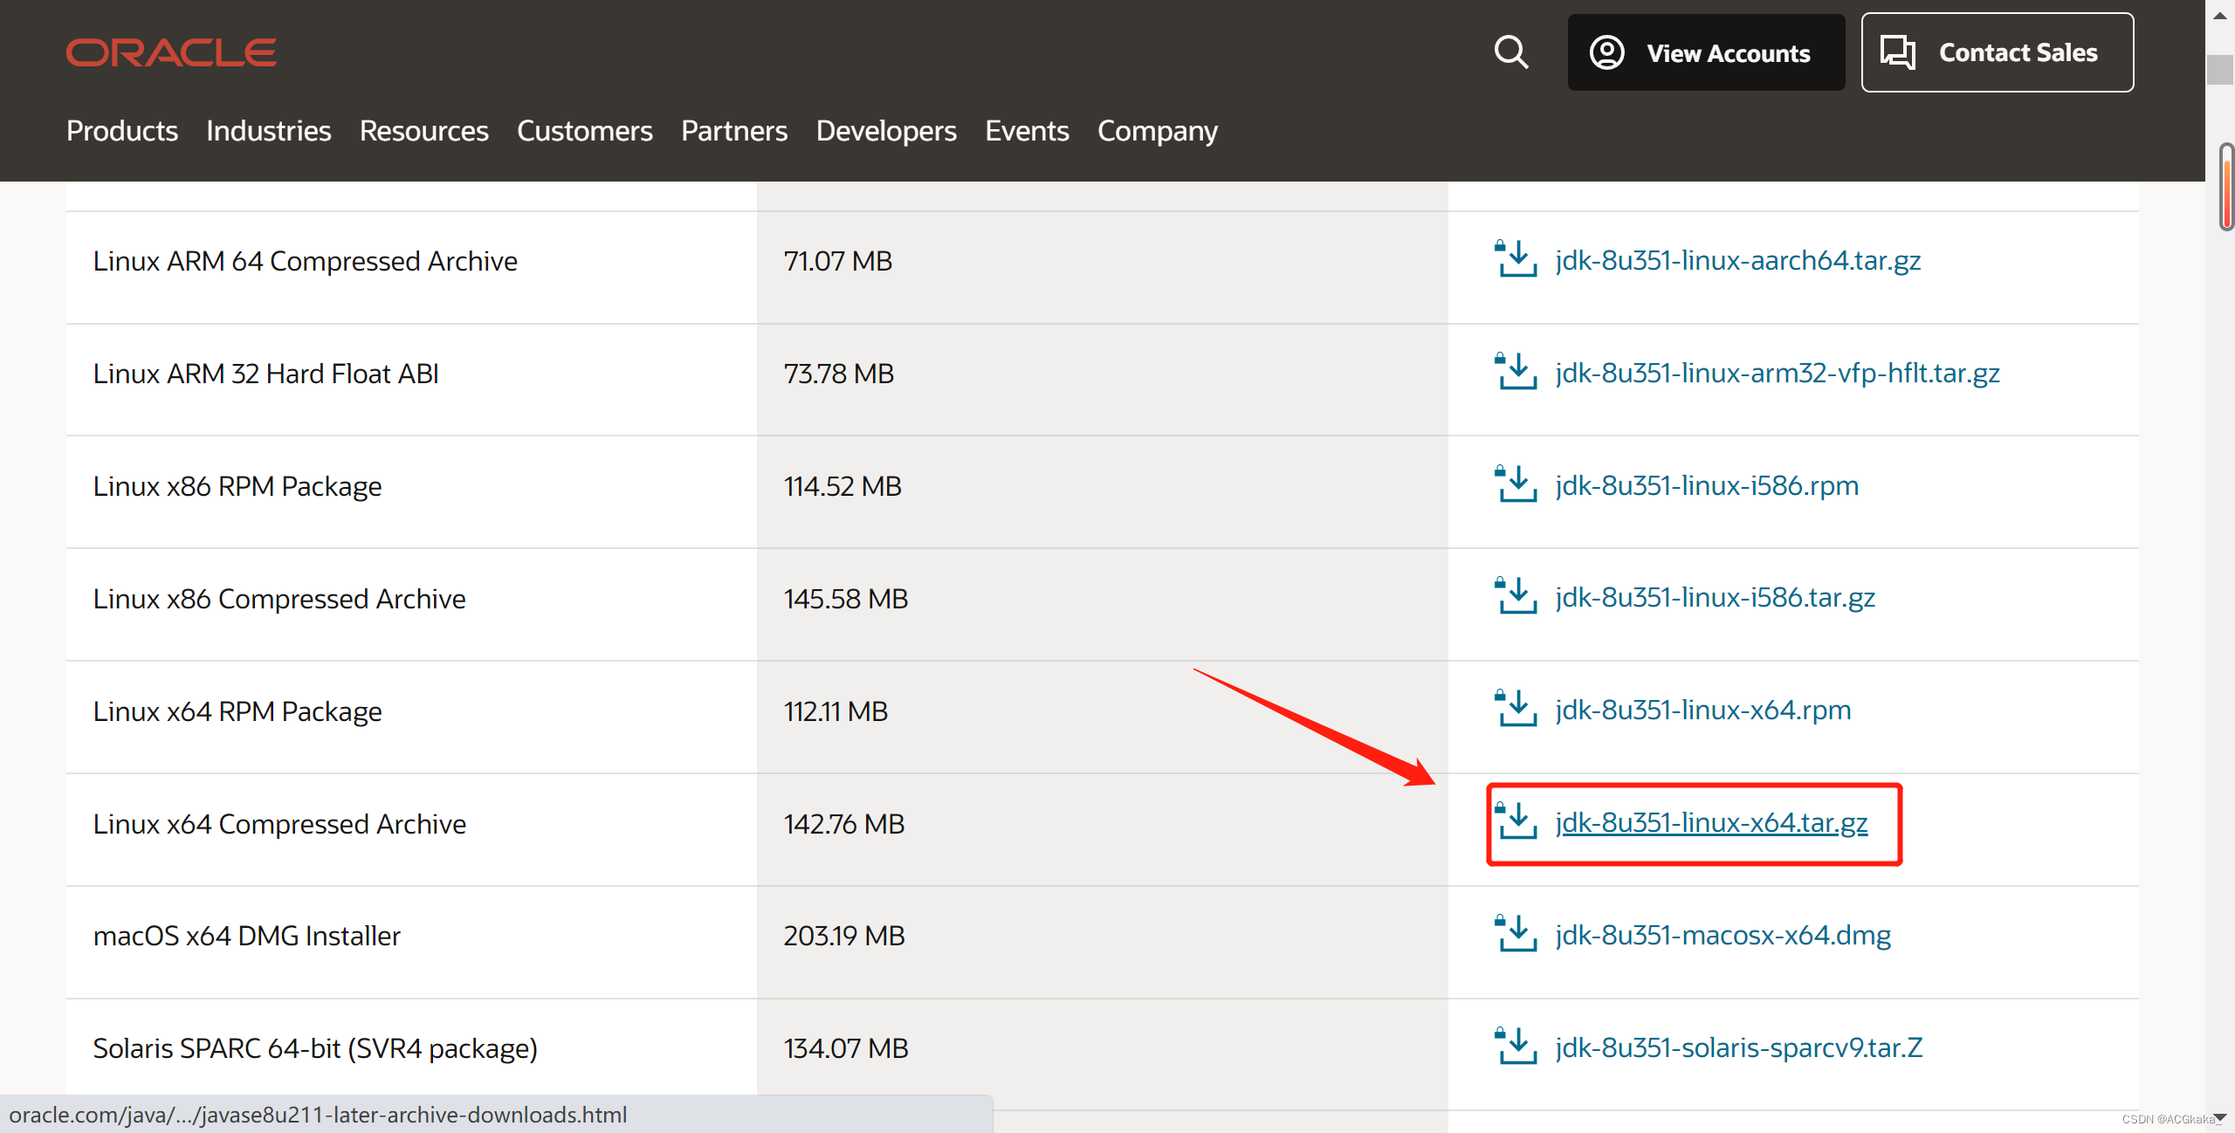The width and height of the screenshot is (2235, 1133).
Task: Download jdk-8u351-linux-arm32-vfp-hflt.tar.gz link
Action: [x=1778, y=373]
